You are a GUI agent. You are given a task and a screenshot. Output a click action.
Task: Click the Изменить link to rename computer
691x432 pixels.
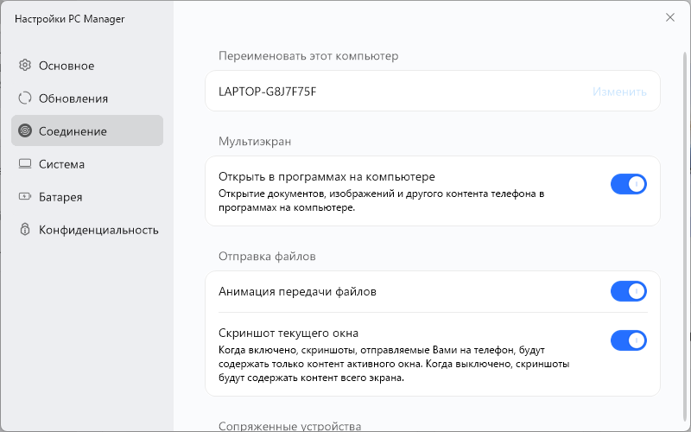click(619, 91)
